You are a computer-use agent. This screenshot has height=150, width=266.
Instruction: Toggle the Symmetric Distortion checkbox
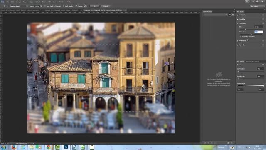[240, 37]
